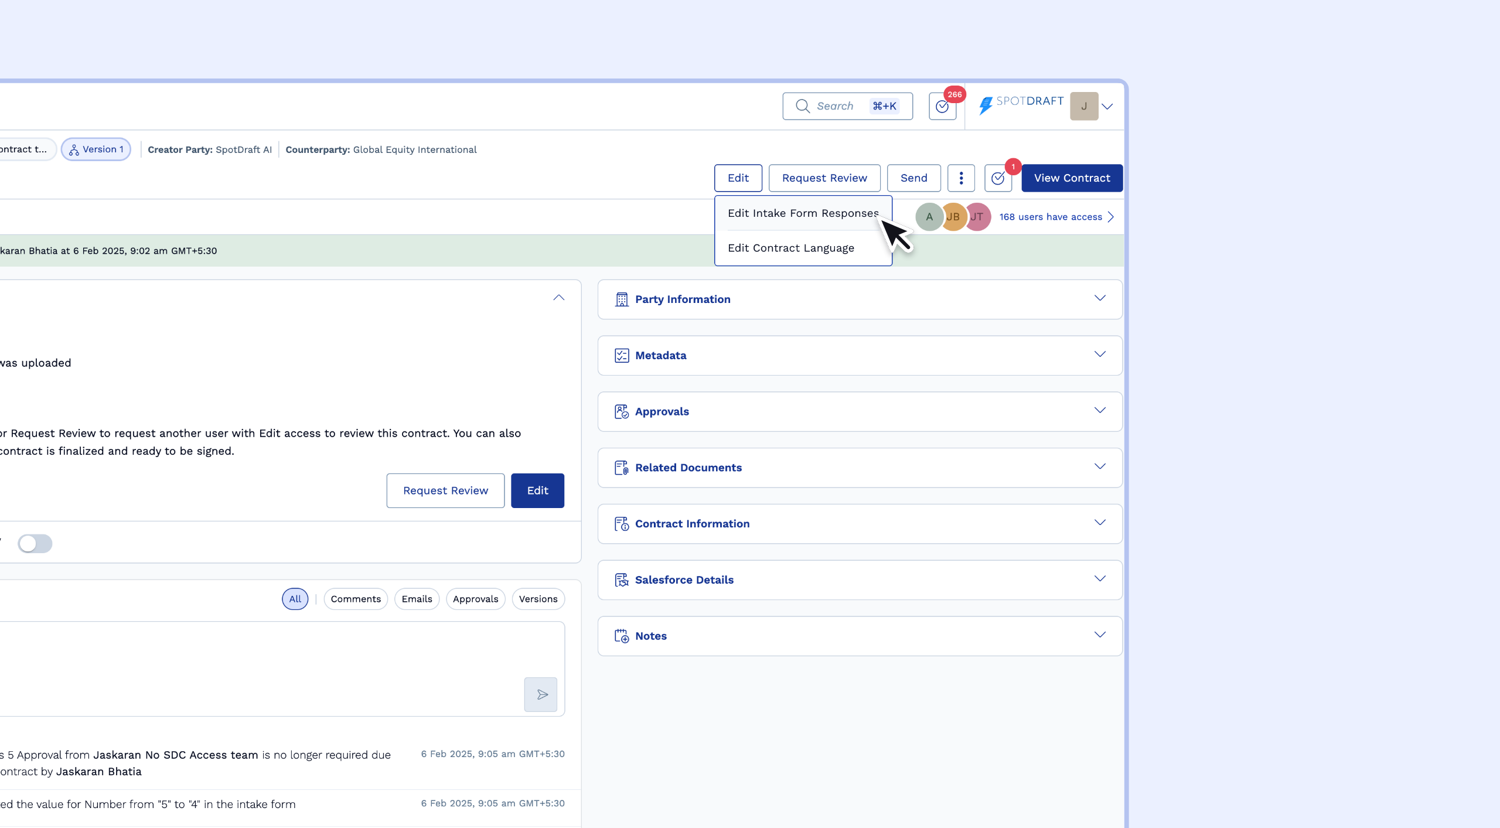Expand the Notes section chevron
This screenshot has height=828, width=1500.
point(1100,635)
